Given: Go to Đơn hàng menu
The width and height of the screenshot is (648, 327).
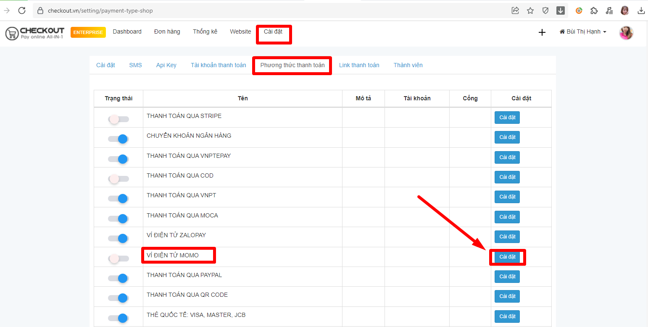Looking at the screenshot, I should [x=167, y=31].
